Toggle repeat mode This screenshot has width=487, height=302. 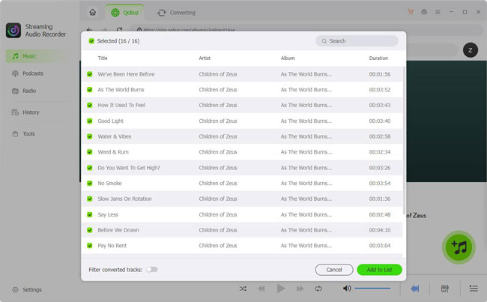coord(318,289)
